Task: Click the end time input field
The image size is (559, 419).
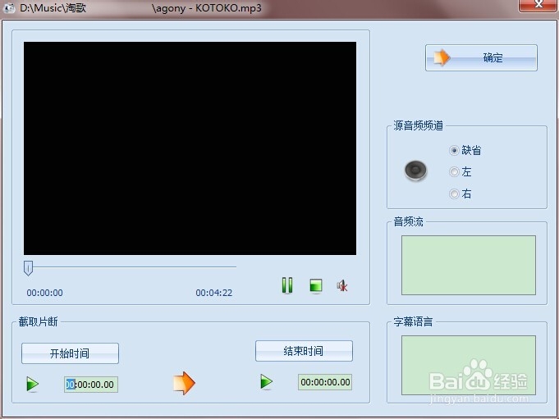Action: click(x=325, y=382)
